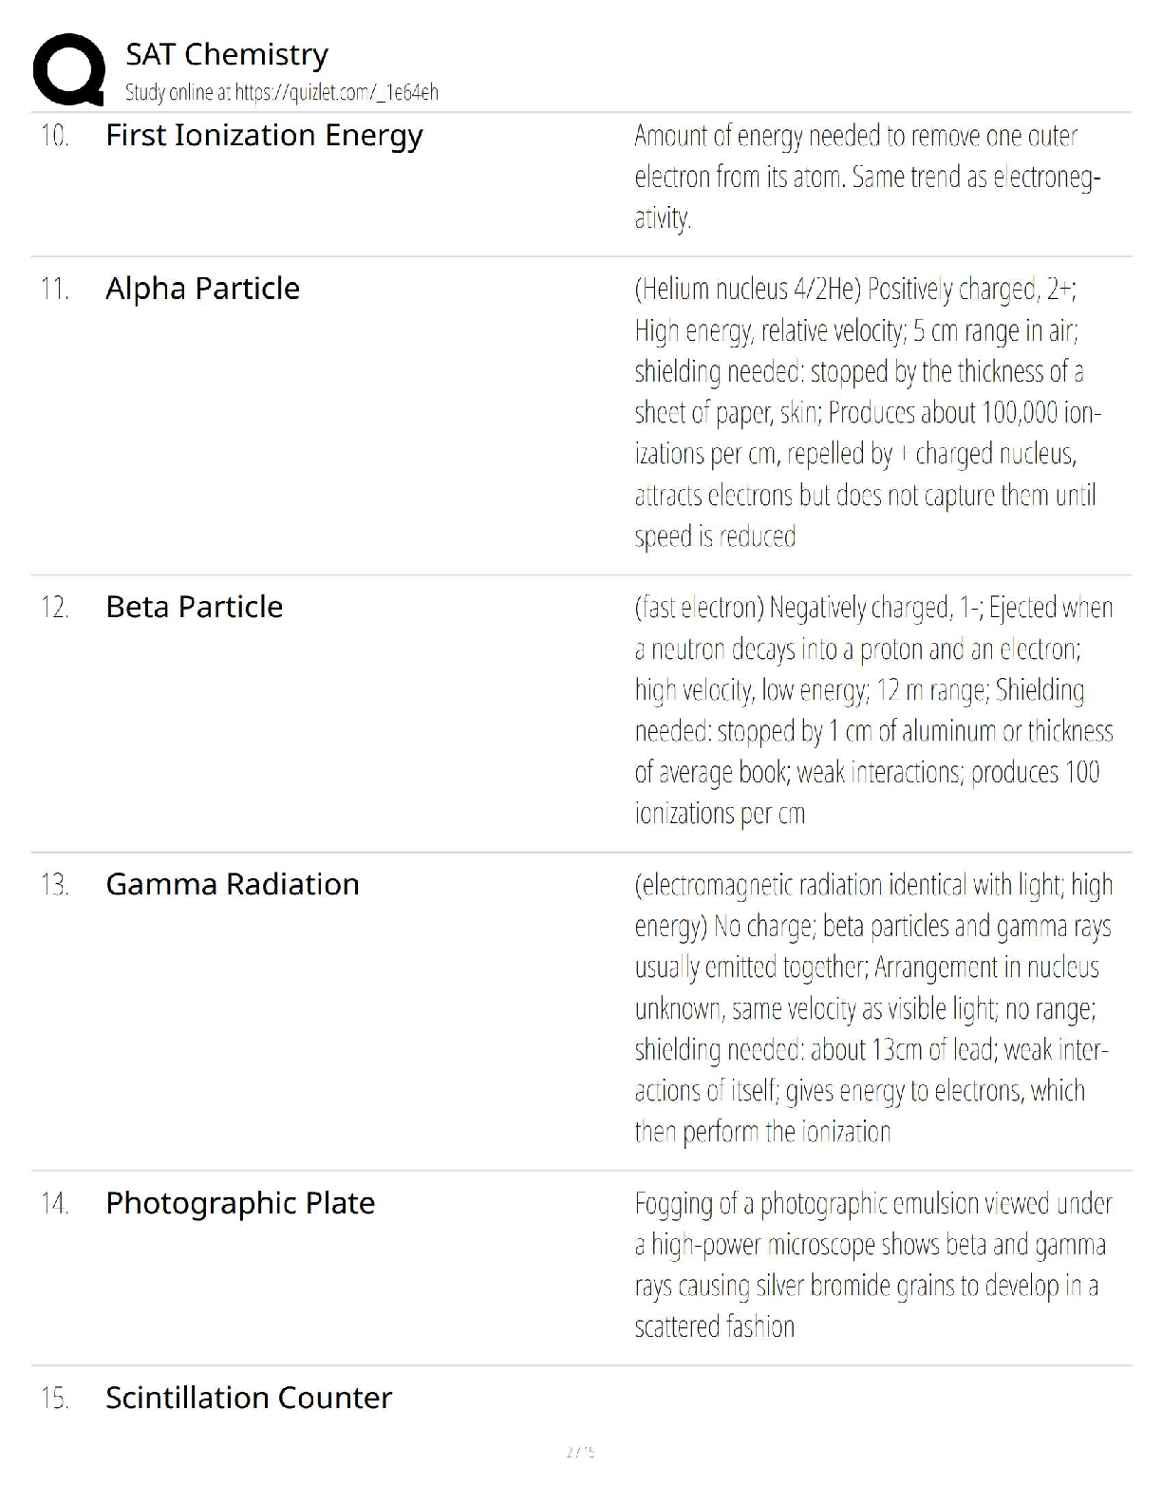This screenshot has height=1504, width=1162.
Task: Click item number 13 label
Action: click(x=55, y=885)
